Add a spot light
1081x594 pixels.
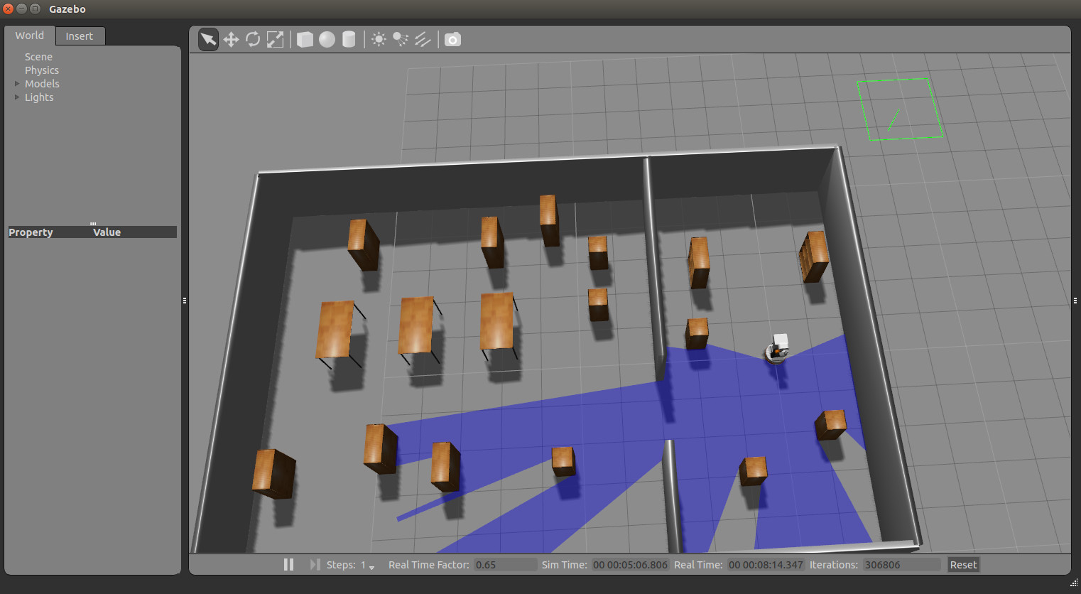[x=401, y=39]
